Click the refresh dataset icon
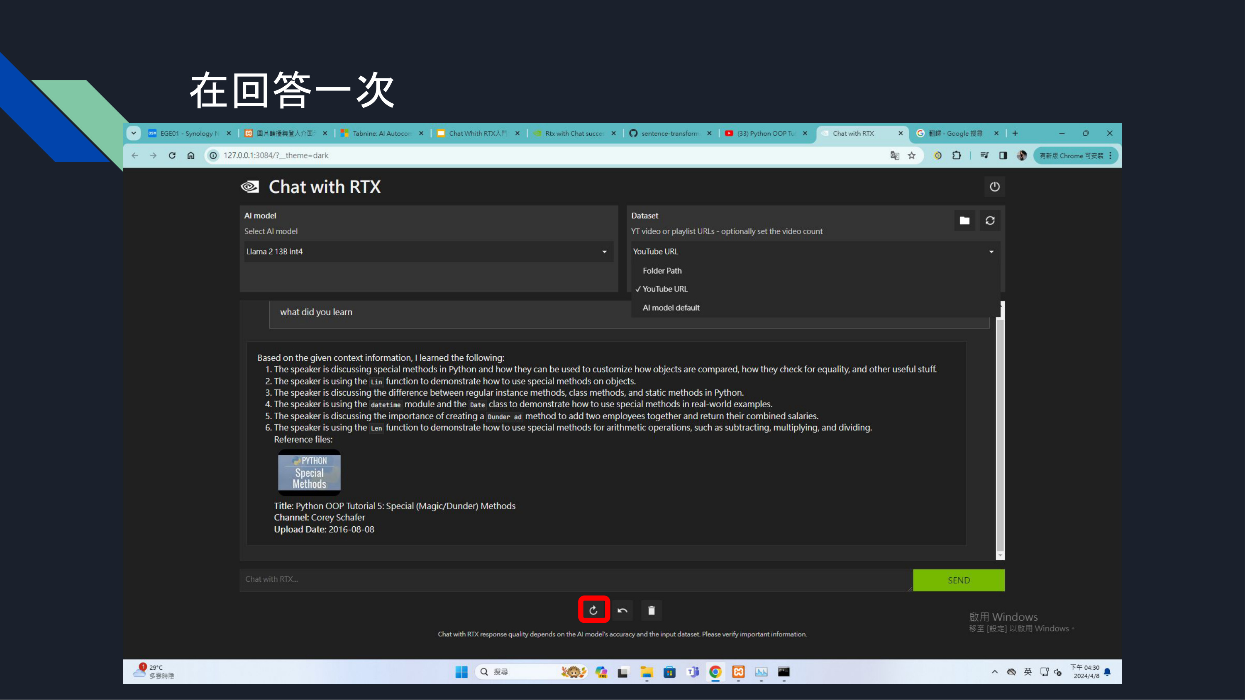The height and width of the screenshot is (700, 1245). click(990, 220)
